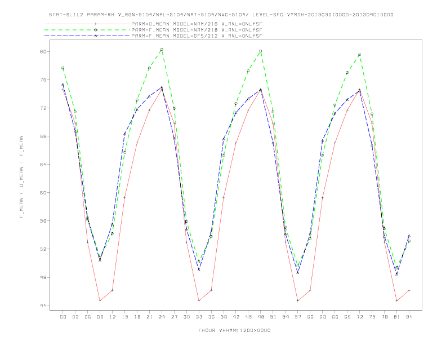
Task: Click the x-axis tick label 12
Action: (x=113, y=317)
